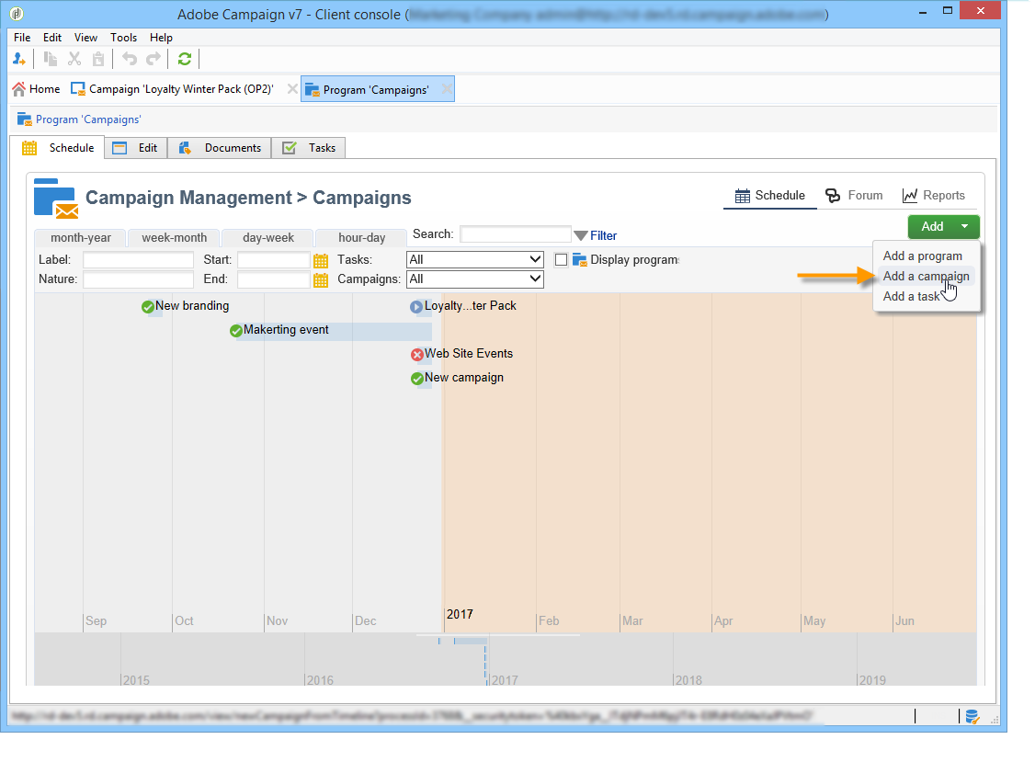Screen dimensions: 1035x762
Task: Click the status icon beside Makerting event
Action: (235, 331)
